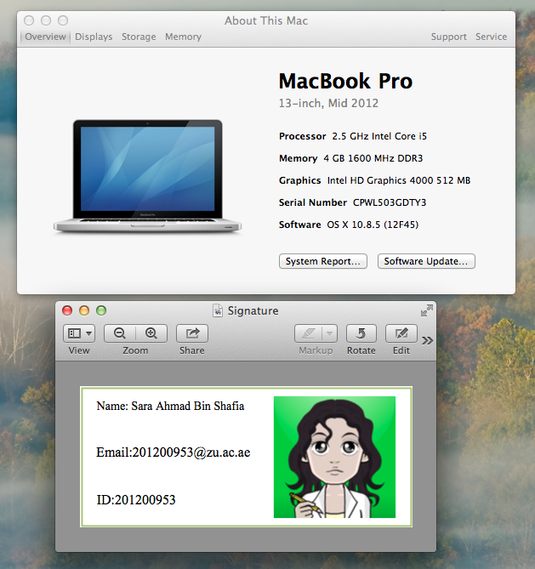Viewport: 535px width, 569px height.
Task: Close the Signature window
Action: (x=67, y=310)
